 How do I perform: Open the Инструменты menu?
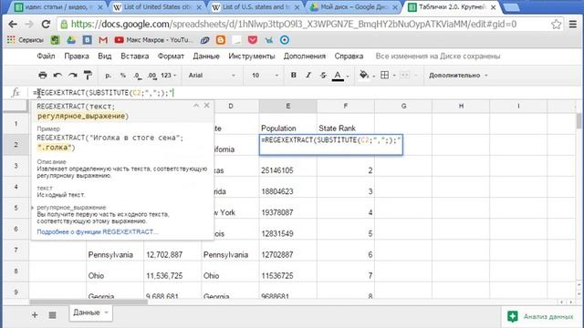tap(252, 56)
